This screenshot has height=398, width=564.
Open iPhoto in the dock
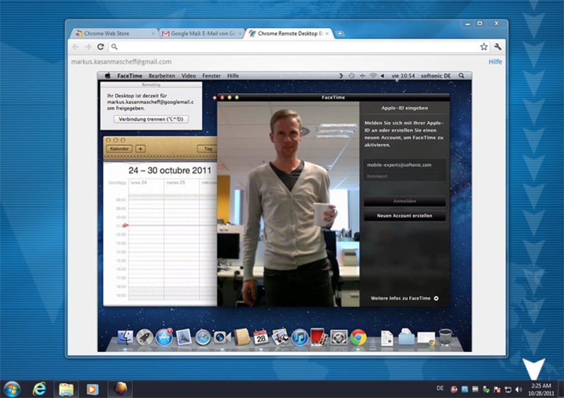point(280,337)
